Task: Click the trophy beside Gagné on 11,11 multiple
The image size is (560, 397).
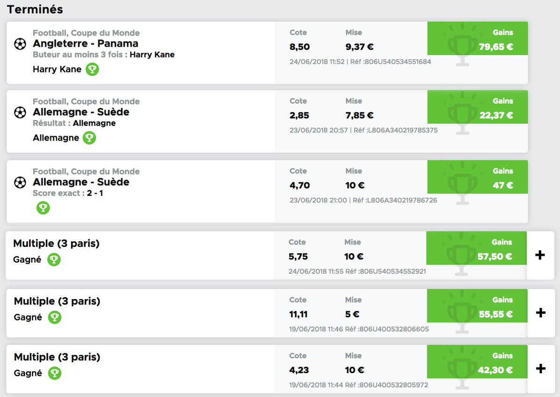Action: (55, 318)
